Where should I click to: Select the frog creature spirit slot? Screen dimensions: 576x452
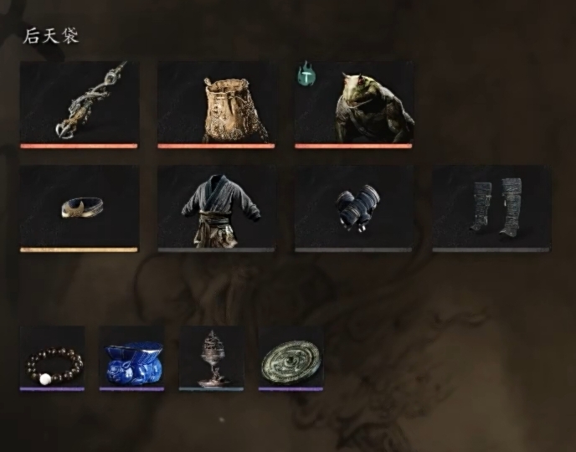pyautogui.click(x=354, y=105)
